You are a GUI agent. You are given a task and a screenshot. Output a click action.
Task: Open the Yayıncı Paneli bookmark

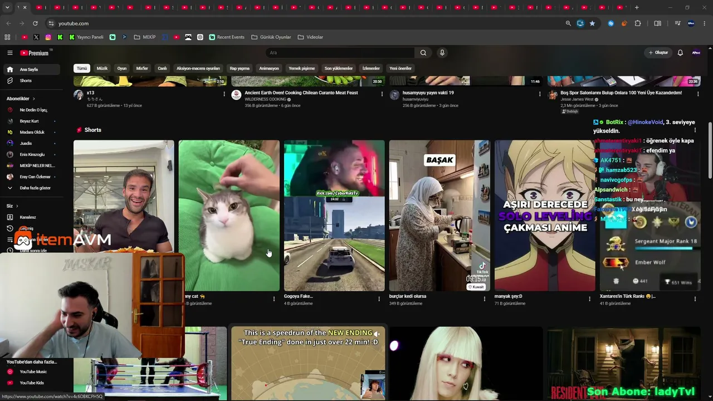(86, 37)
